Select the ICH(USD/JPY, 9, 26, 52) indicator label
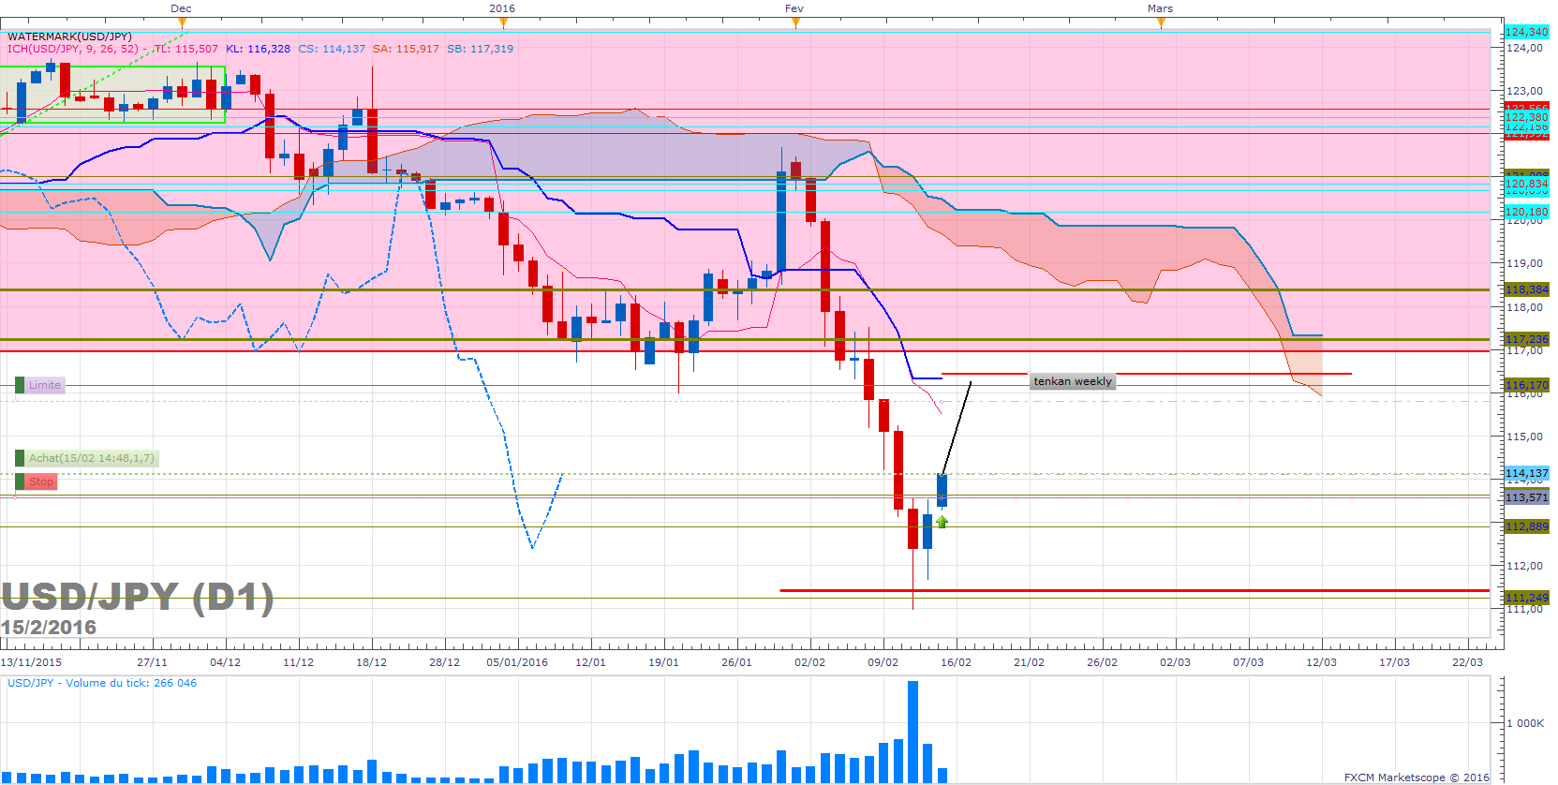The width and height of the screenshot is (1558, 785). (x=73, y=49)
